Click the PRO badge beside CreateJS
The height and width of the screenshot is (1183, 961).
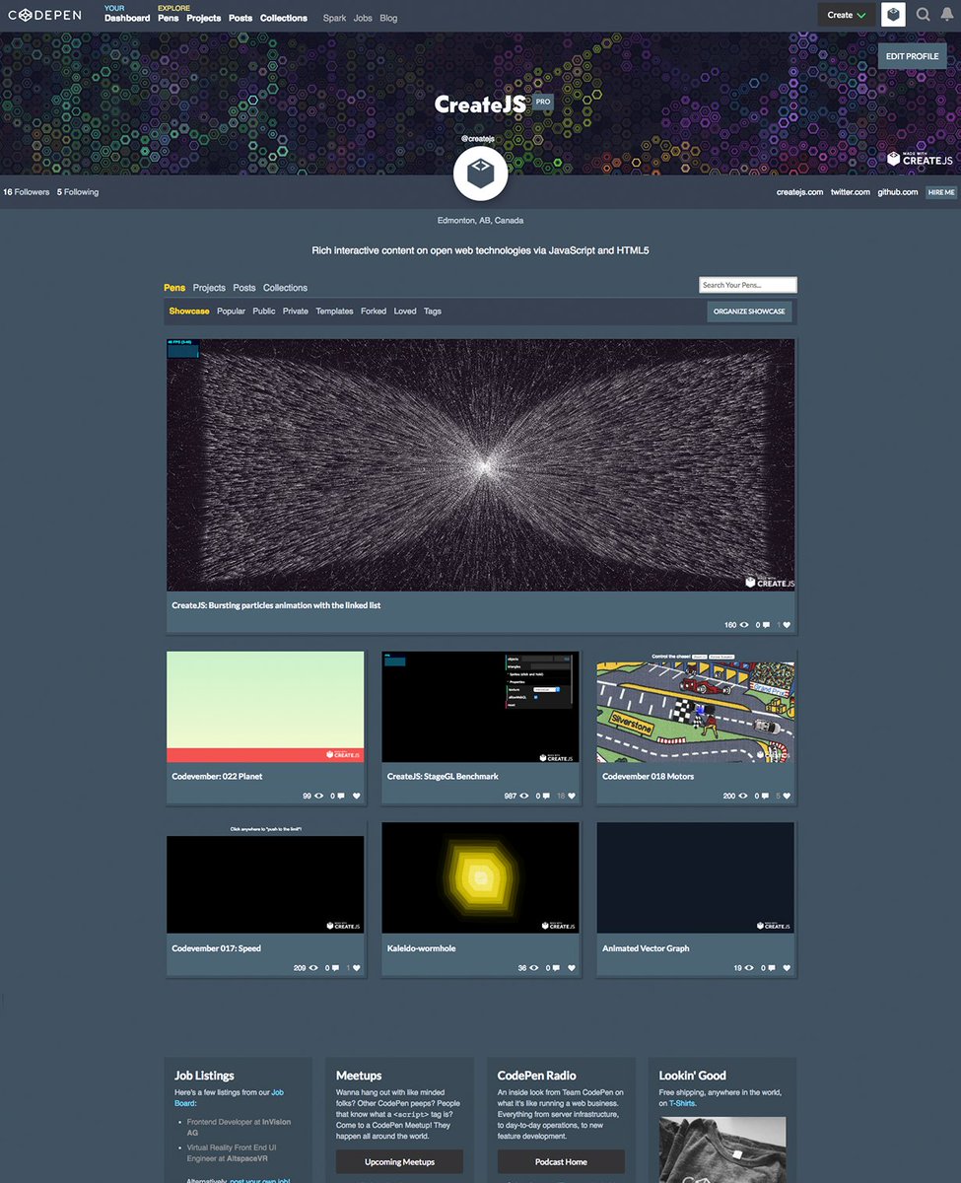pos(543,102)
